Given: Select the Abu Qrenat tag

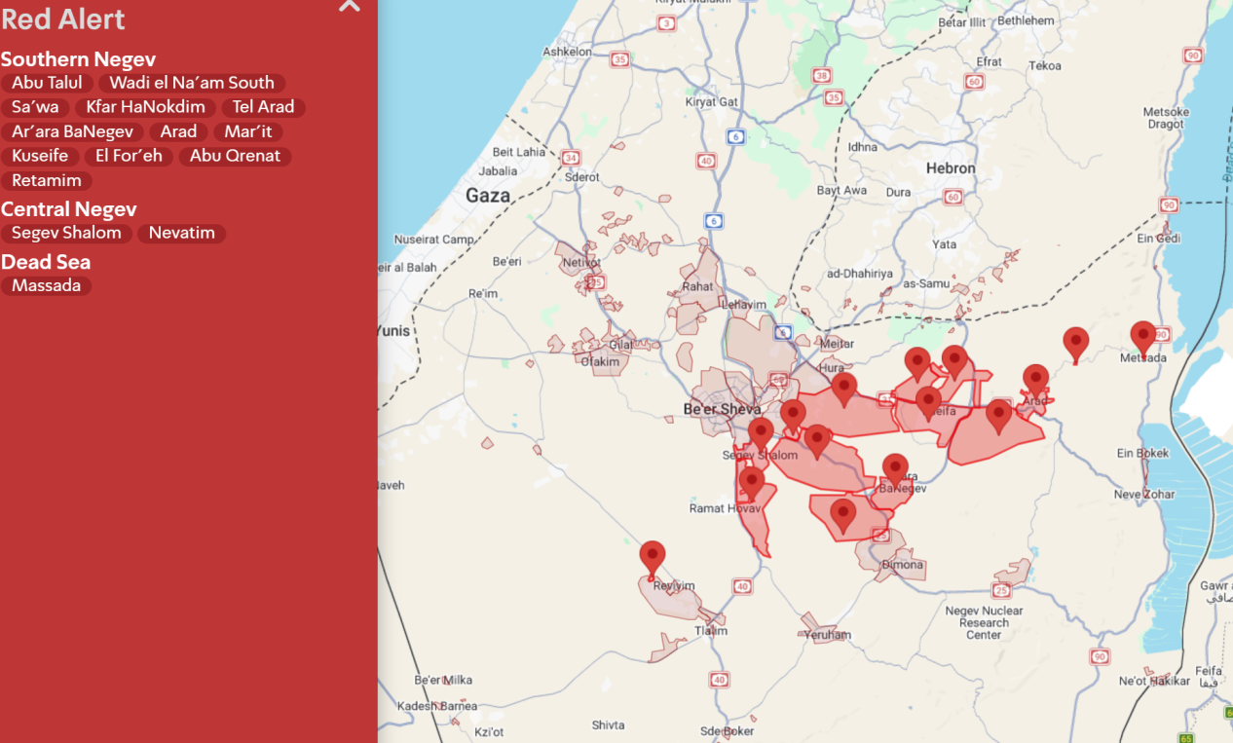Looking at the screenshot, I should pyautogui.click(x=235, y=156).
